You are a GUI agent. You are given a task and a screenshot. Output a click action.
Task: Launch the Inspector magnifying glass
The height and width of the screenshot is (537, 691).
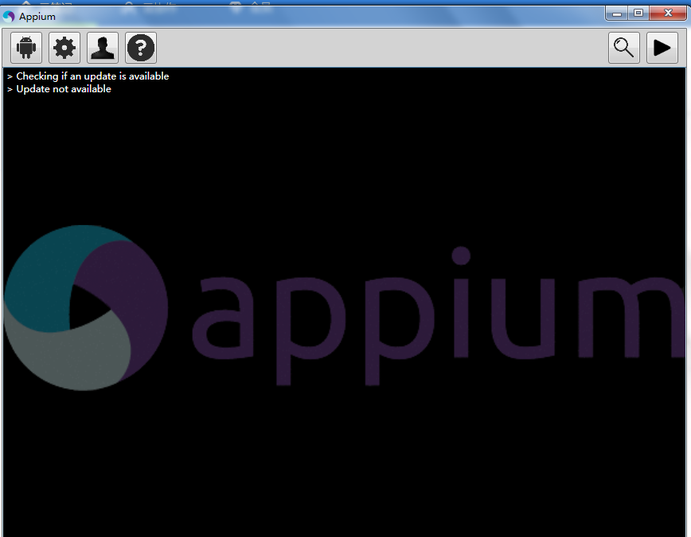(x=624, y=48)
